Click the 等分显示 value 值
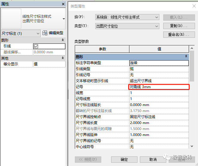Image resolution: width=198 pixels, height=166 pixels. [49, 64]
